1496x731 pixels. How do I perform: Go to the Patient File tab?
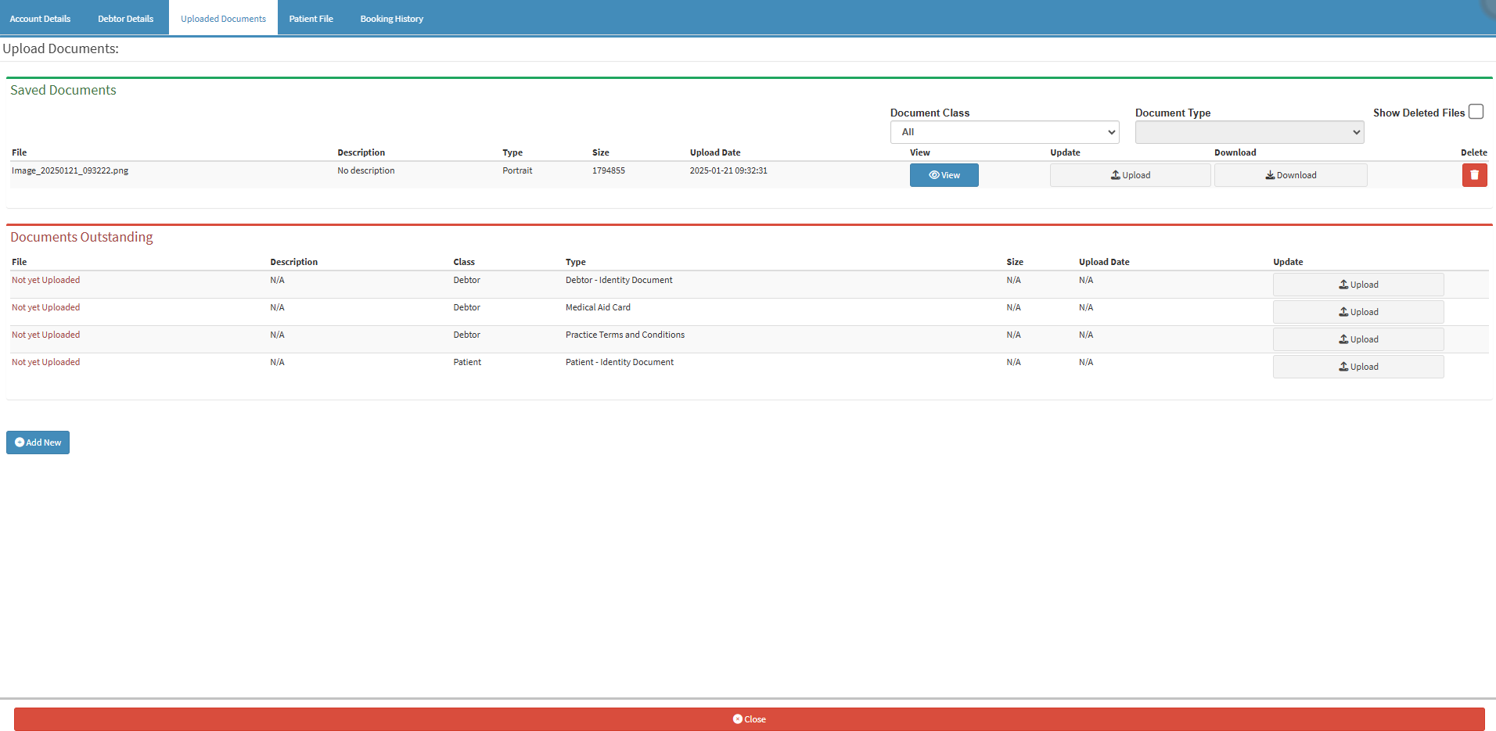tap(311, 19)
